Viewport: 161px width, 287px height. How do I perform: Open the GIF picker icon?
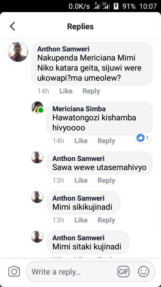123,272
